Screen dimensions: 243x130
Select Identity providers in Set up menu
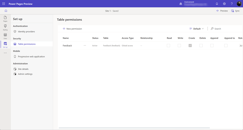26,31
